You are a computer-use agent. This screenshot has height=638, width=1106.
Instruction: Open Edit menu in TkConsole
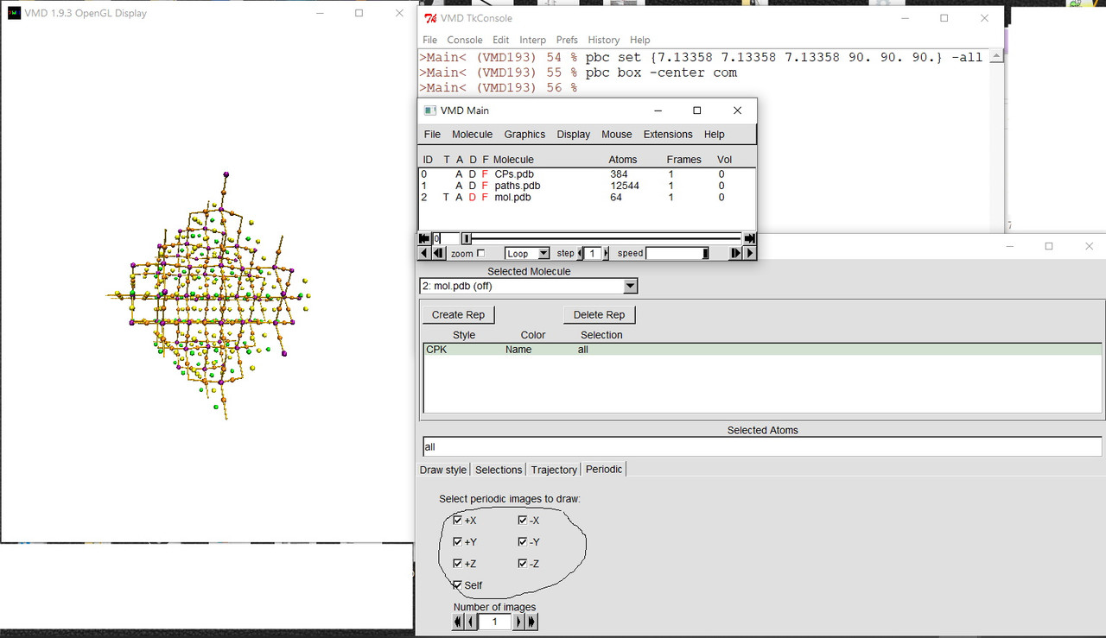[500, 40]
